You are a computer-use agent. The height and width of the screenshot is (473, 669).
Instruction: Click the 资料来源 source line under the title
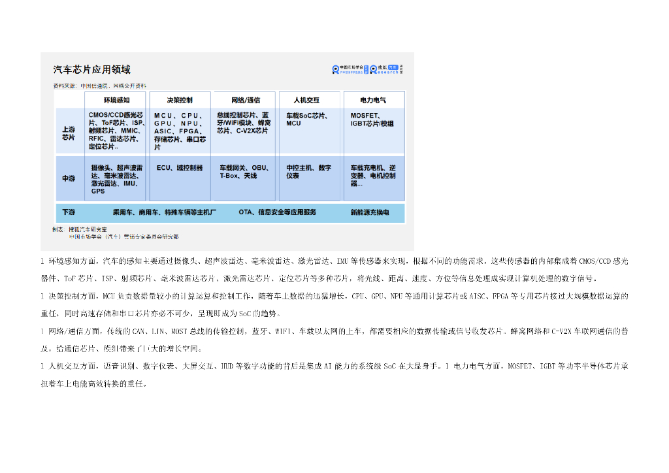99,86
